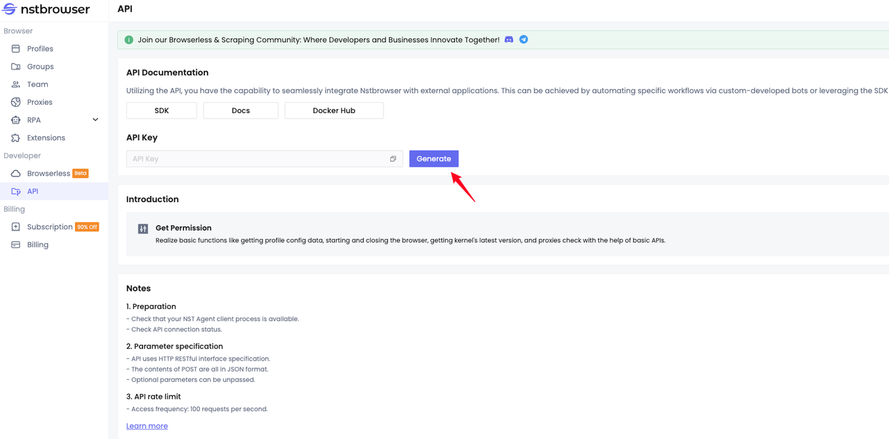Click the 'API Key' section label
889x439 pixels.
[142, 138]
